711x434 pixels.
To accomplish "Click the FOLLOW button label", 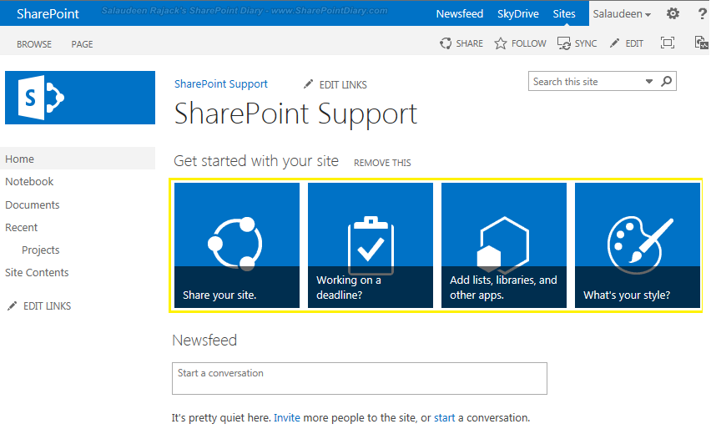I will [x=529, y=43].
